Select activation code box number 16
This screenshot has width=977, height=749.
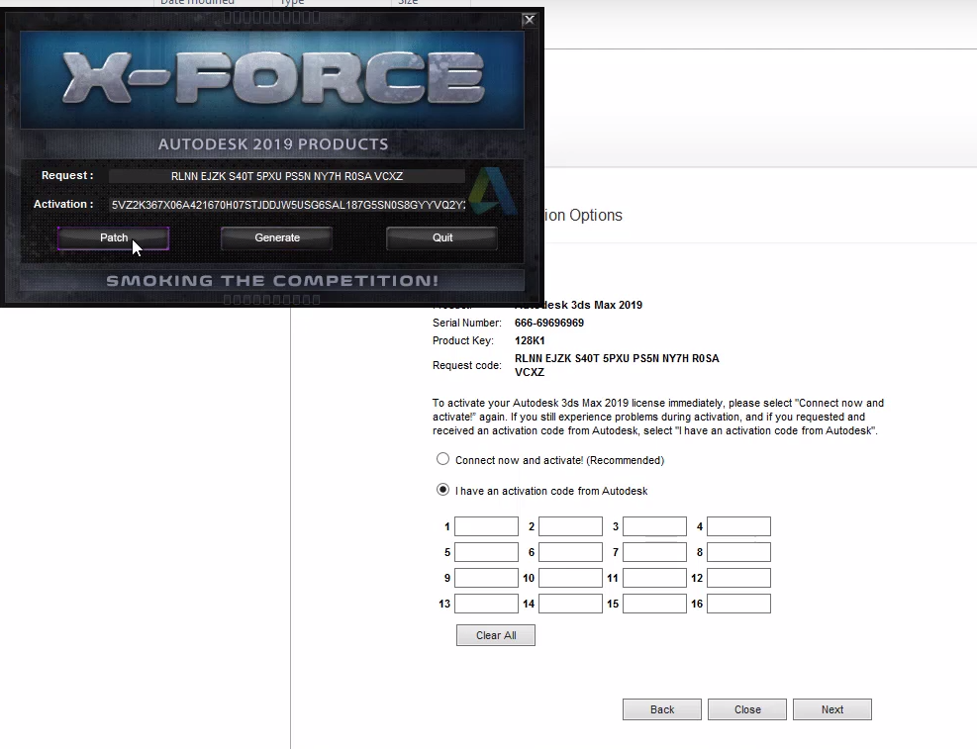(738, 604)
